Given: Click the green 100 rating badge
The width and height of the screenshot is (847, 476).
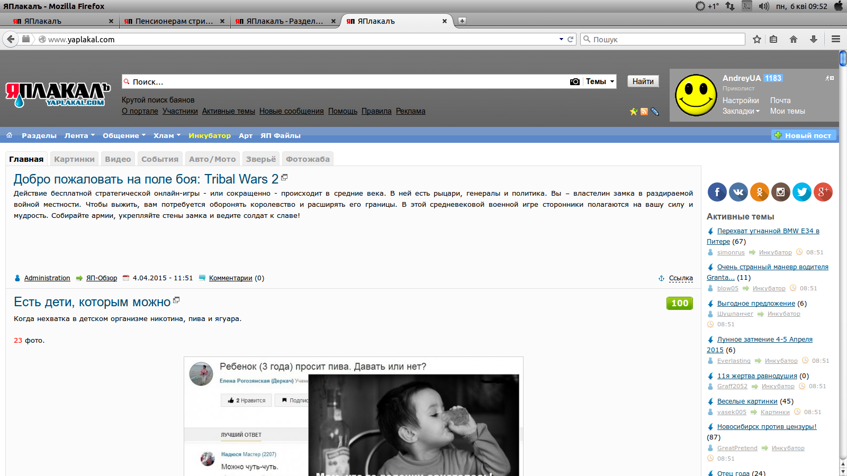Looking at the screenshot, I should click(680, 303).
